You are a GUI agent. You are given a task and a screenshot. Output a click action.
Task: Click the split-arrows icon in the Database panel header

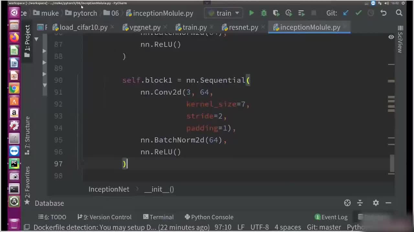(x=360, y=203)
